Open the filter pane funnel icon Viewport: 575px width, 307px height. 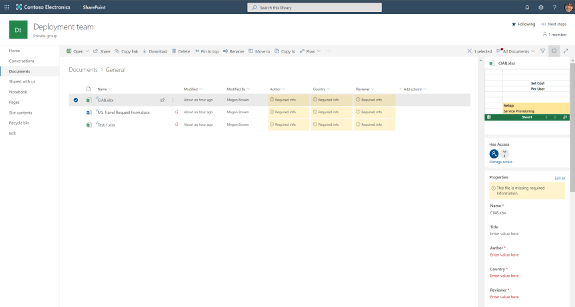click(x=542, y=51)
